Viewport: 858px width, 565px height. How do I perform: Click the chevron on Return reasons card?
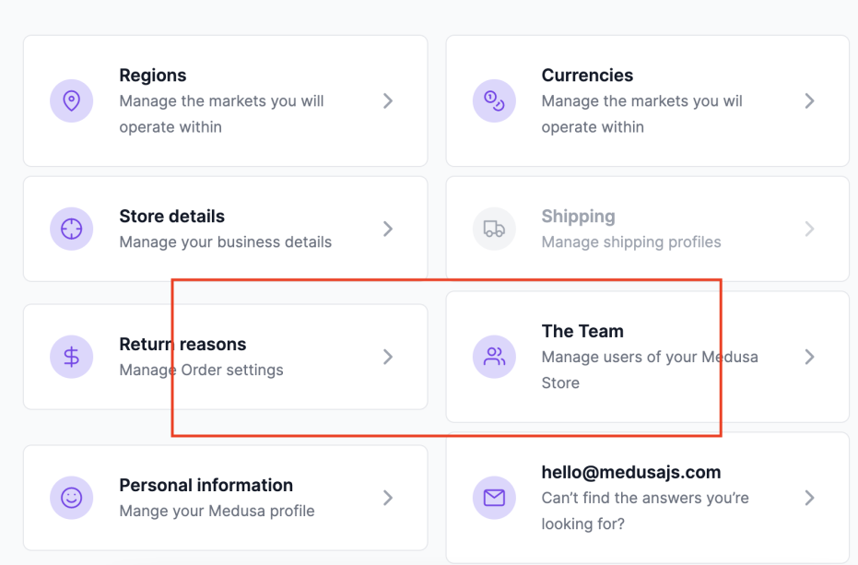(x=388, y=357)
